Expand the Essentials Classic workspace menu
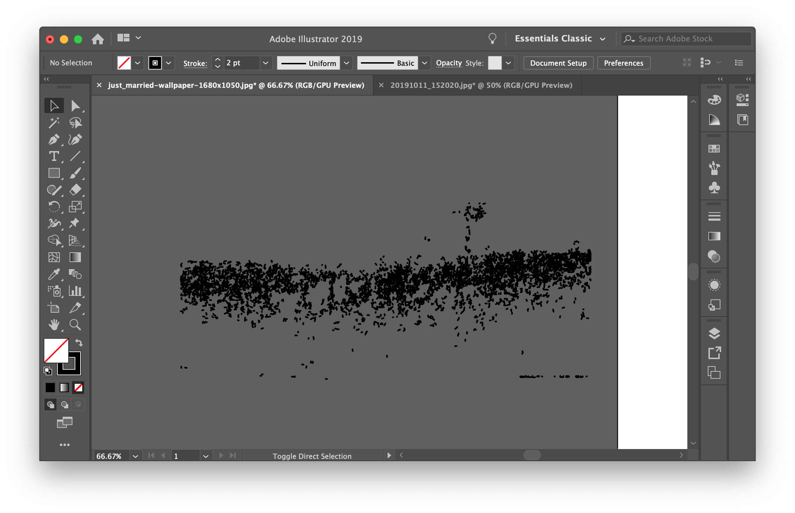Screen dimensions: 795x513 click(603, 39)
